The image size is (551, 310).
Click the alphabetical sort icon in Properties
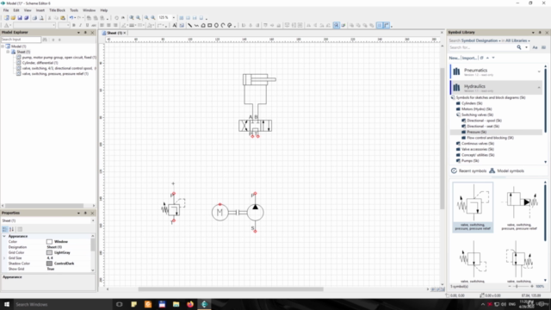pos(11,229)
